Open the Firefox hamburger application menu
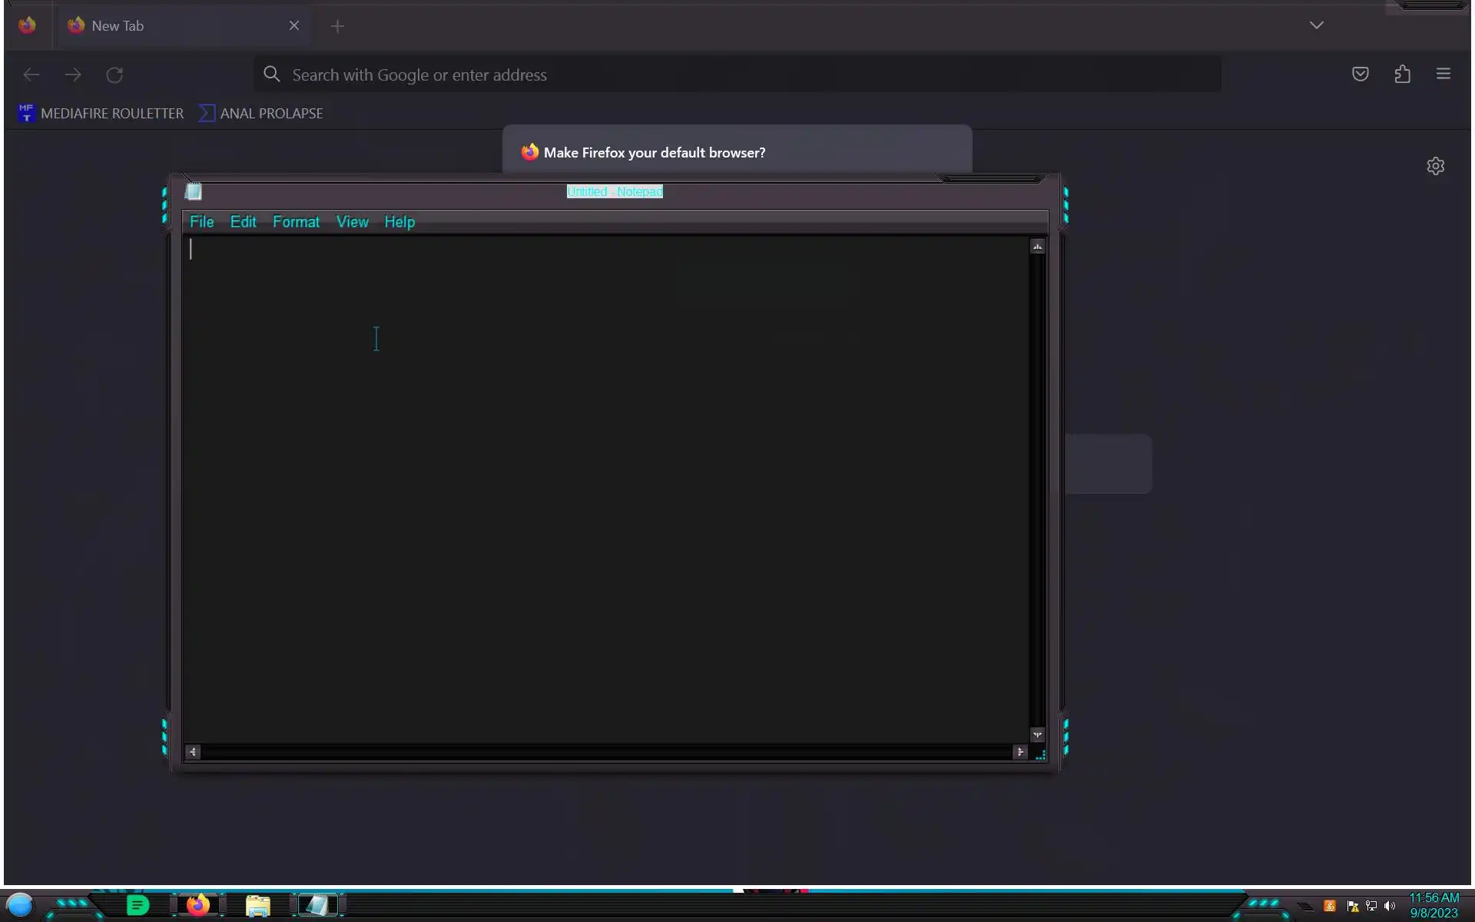The width and height of the screenshot is (1475, 922). [1443, 74]
